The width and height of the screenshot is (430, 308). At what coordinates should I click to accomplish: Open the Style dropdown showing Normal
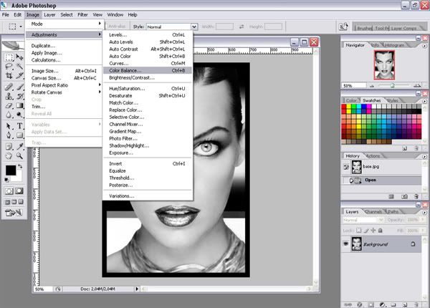[172, 27]
